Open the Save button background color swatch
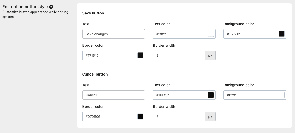The image size is (295, 133). pos(282,34)
